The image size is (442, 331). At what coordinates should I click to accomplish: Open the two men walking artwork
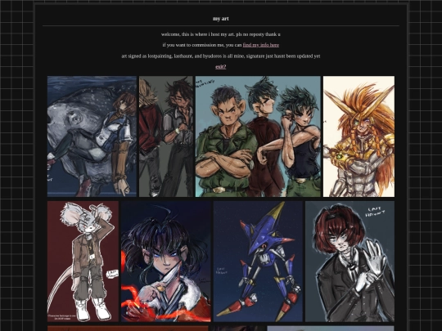click(166, 136)
